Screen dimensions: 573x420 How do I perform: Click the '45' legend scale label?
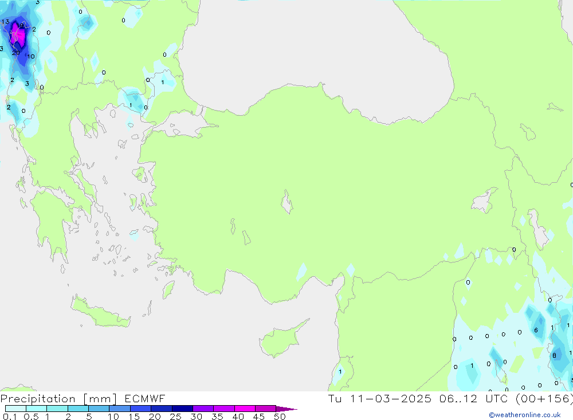259,417
